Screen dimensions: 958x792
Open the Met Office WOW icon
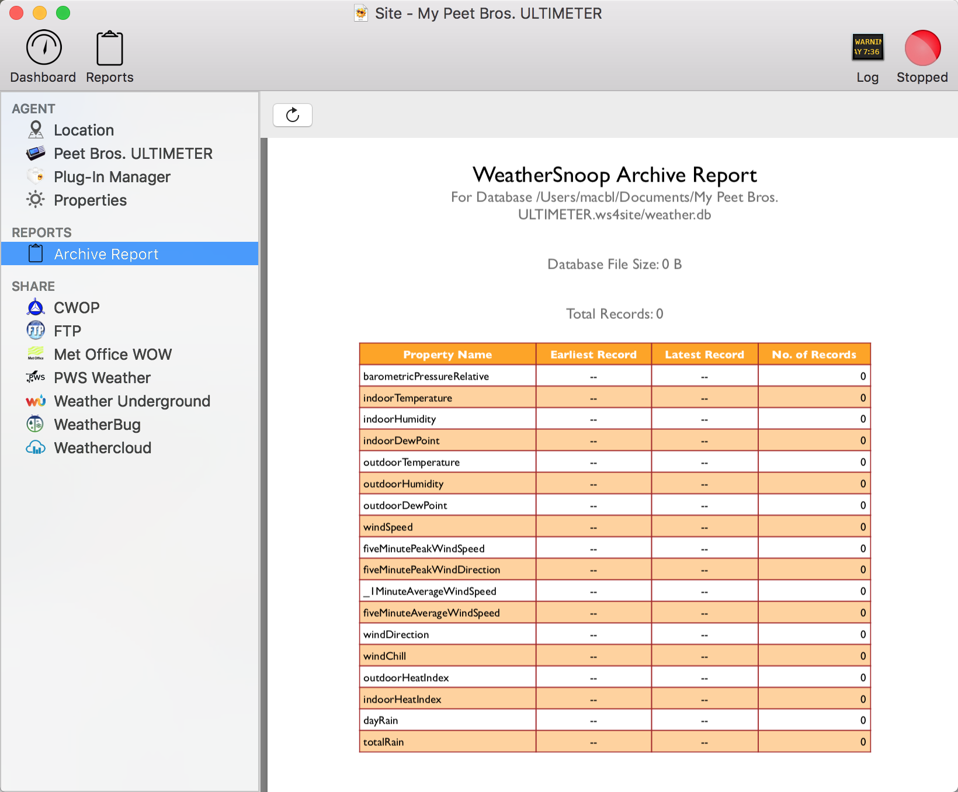click(x=36, y=354)
